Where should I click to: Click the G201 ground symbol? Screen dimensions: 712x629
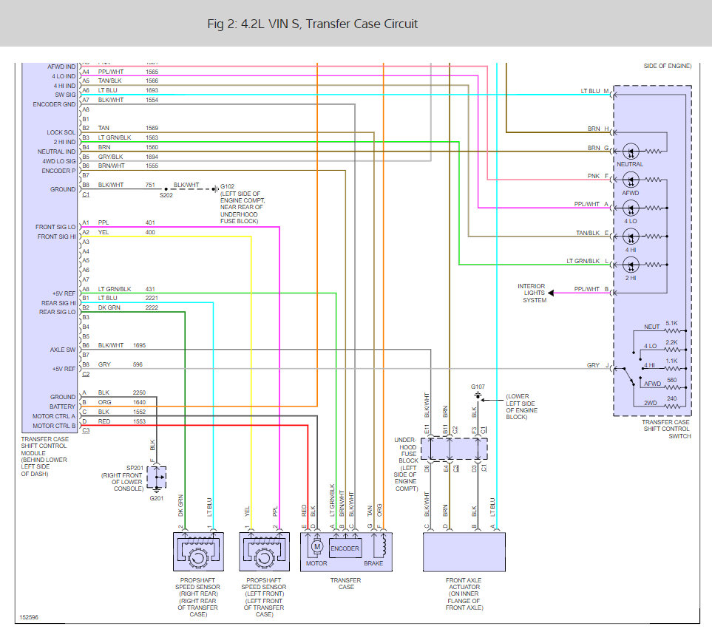point(157,490)
